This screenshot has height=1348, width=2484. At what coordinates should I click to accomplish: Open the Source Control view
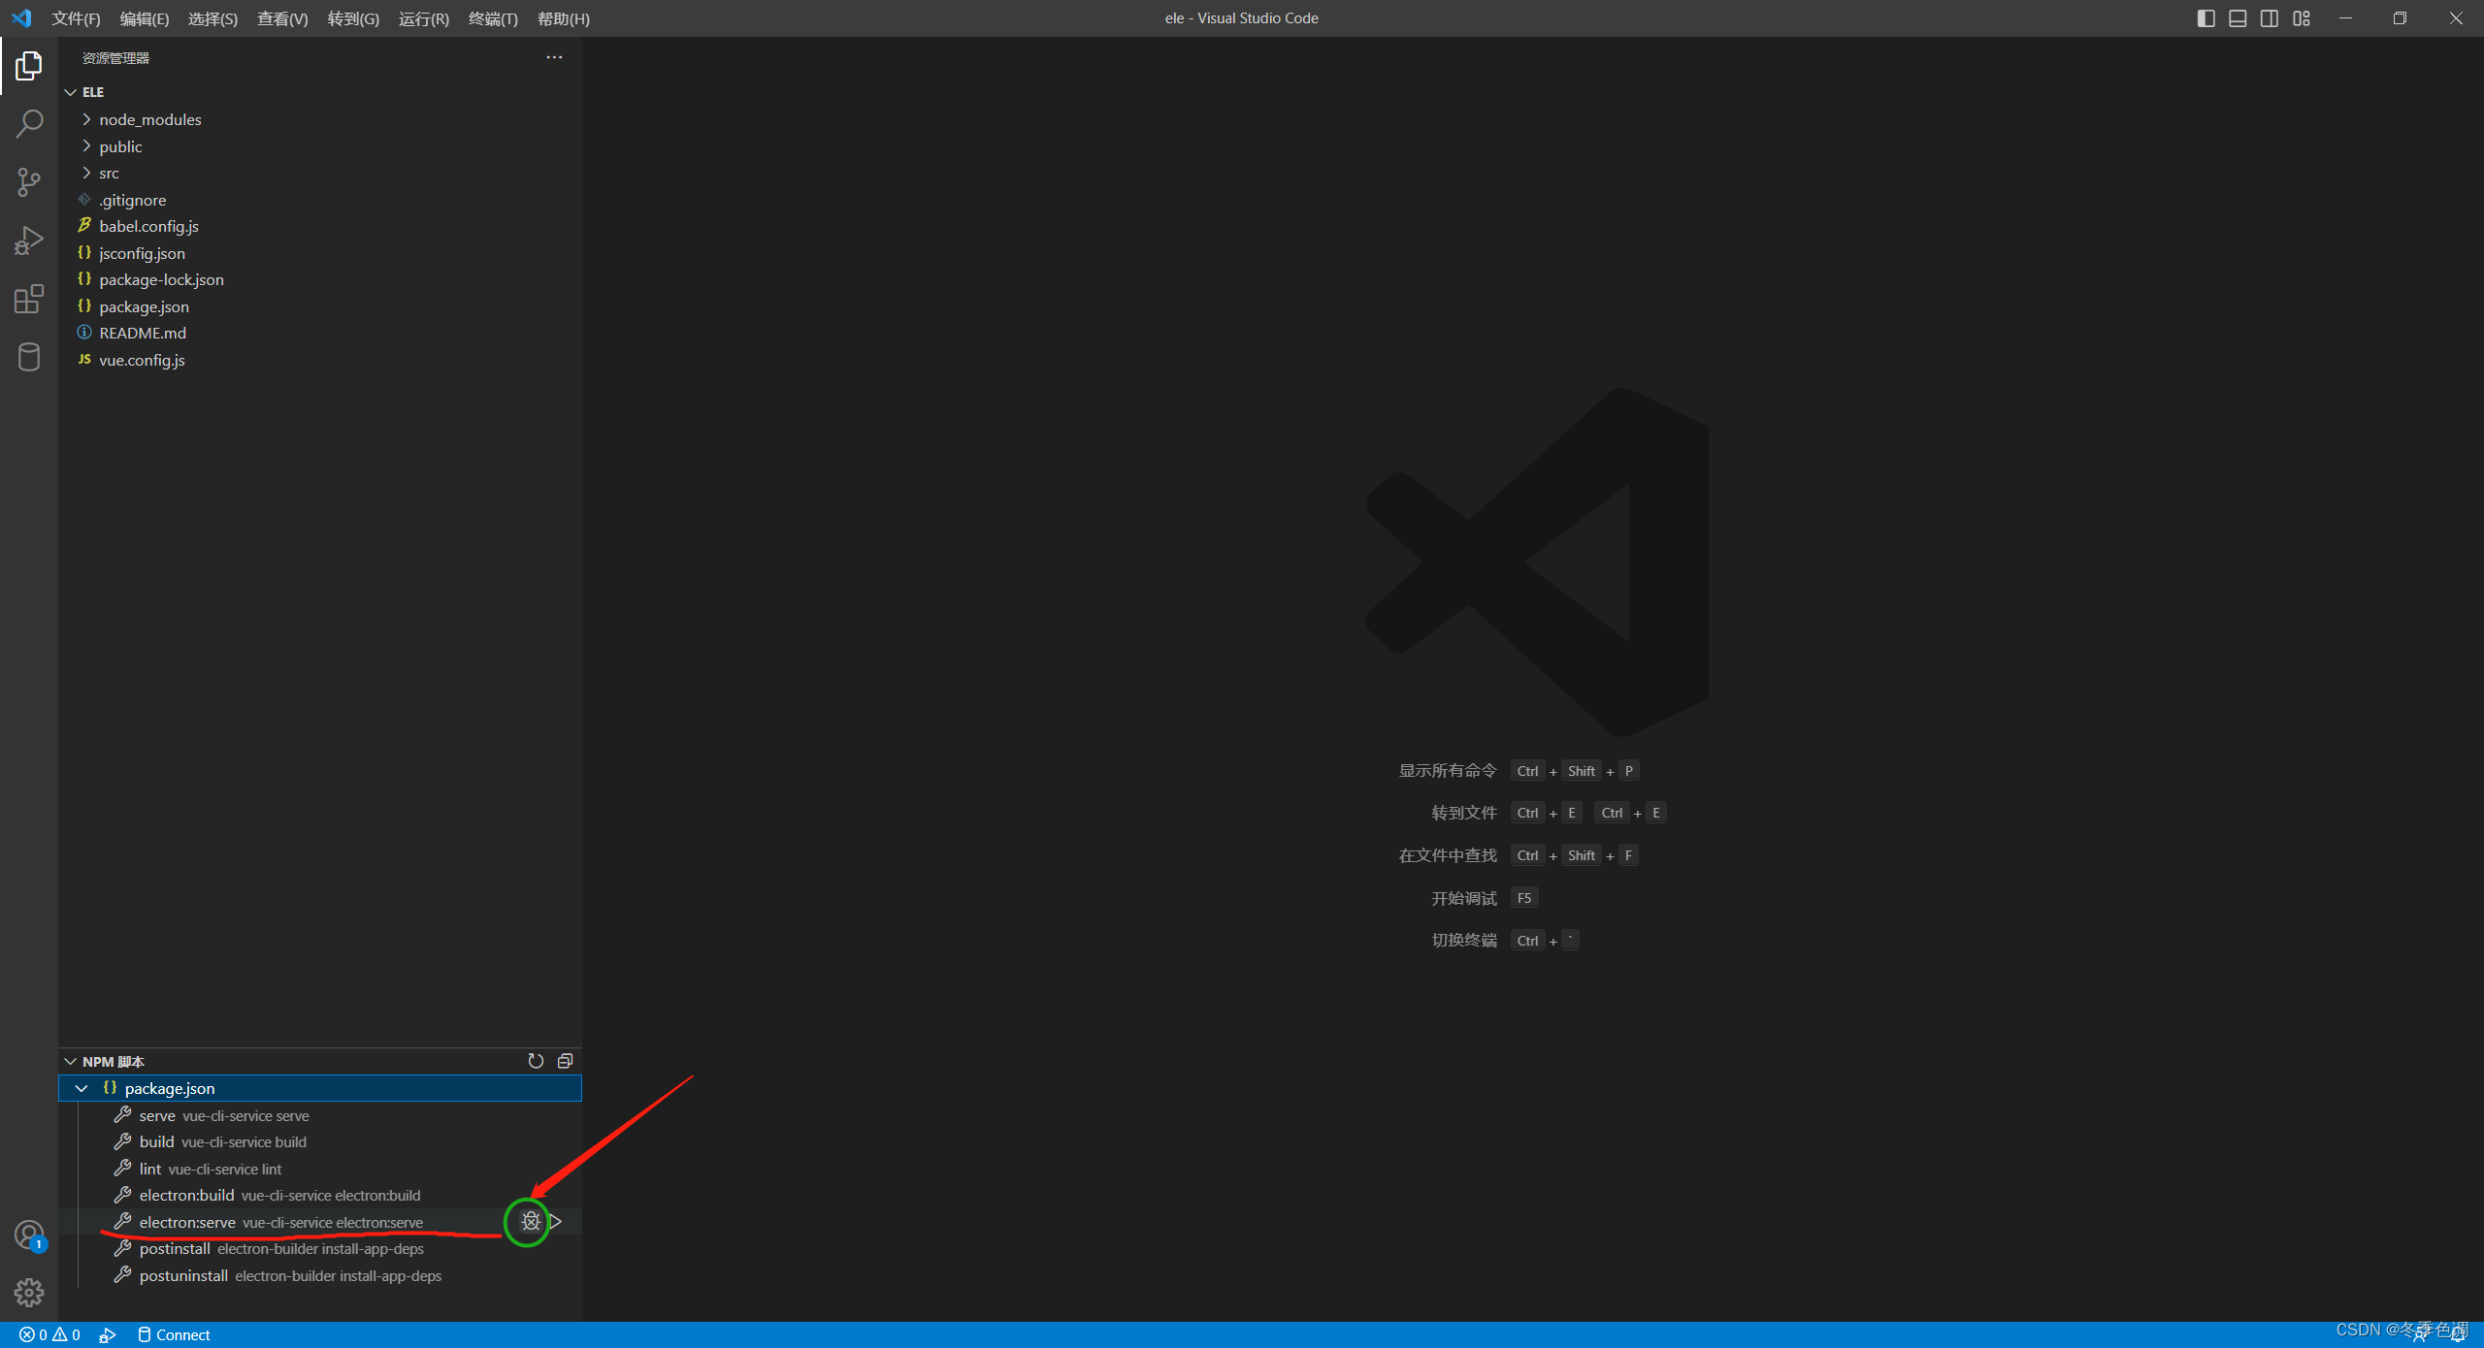(x=29, y=181)
